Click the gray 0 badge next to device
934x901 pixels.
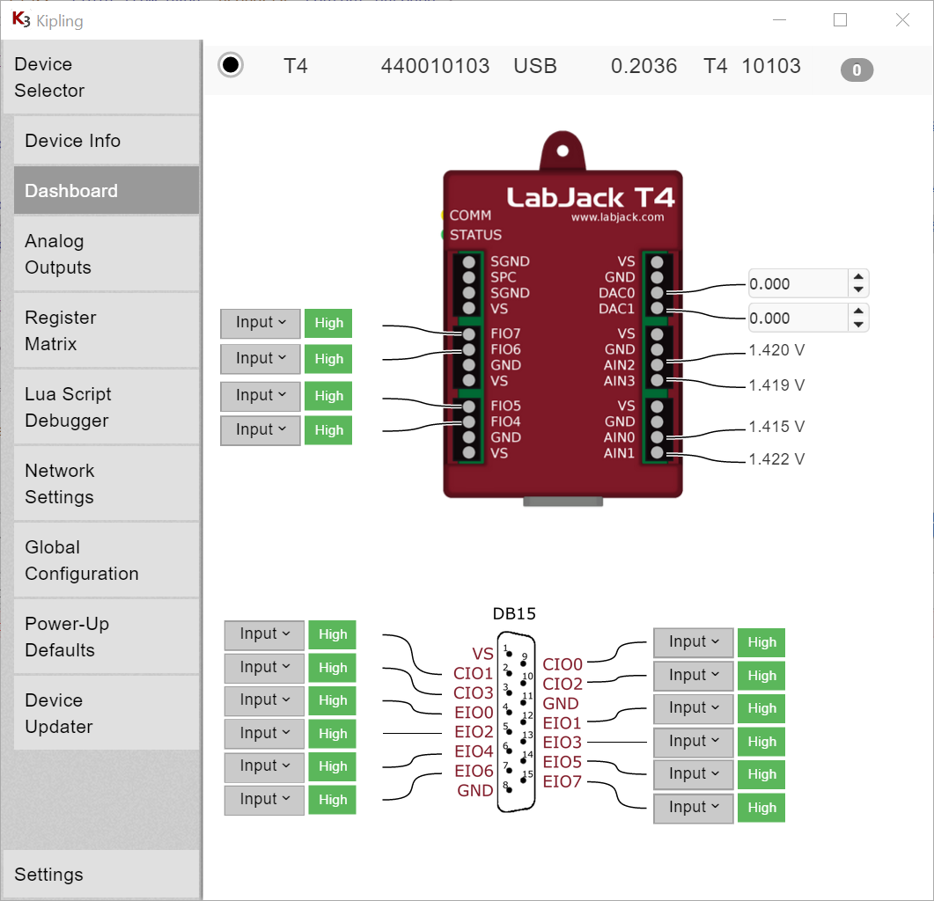click(x=857, y=70)
